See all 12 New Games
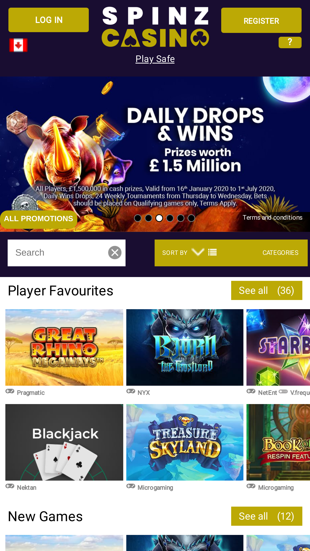310x551 pixels. point(267,516)
